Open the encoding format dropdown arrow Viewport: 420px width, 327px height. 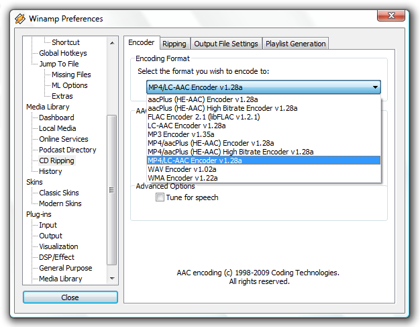click(x=375, y=87)
